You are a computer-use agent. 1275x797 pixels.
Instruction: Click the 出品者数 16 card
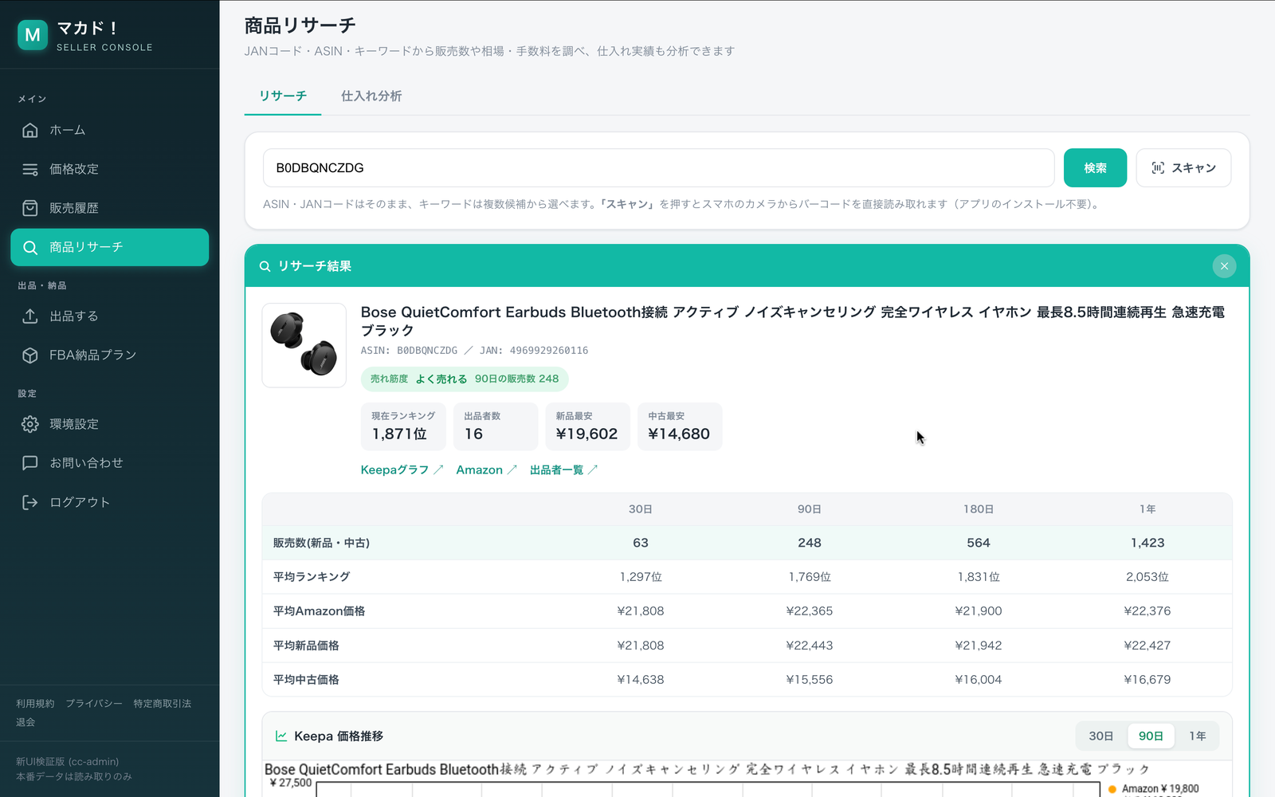click(x=496, y=426)
